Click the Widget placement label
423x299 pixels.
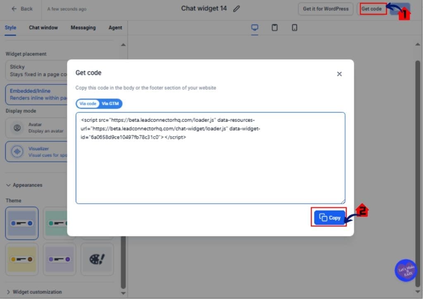[x=26, y=54]
